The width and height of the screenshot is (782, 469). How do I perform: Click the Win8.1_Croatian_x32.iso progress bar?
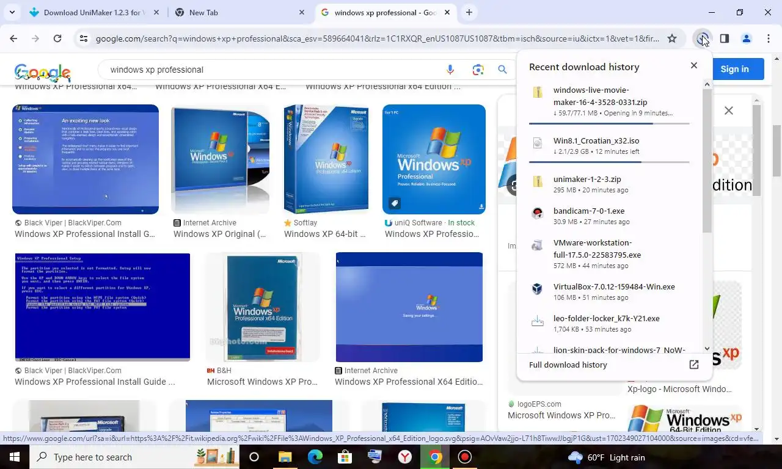pos(609,162)
